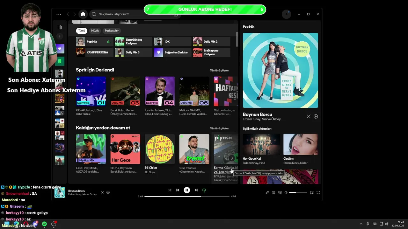Open the Boynun Borcu cover art in the right panel
Viewport: 408px width, 229px height.
point(280,70)
